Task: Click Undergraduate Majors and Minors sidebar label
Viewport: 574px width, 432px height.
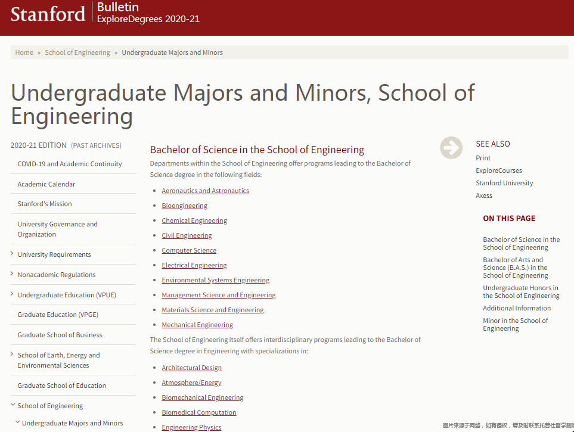Action: tap(73, 423)
